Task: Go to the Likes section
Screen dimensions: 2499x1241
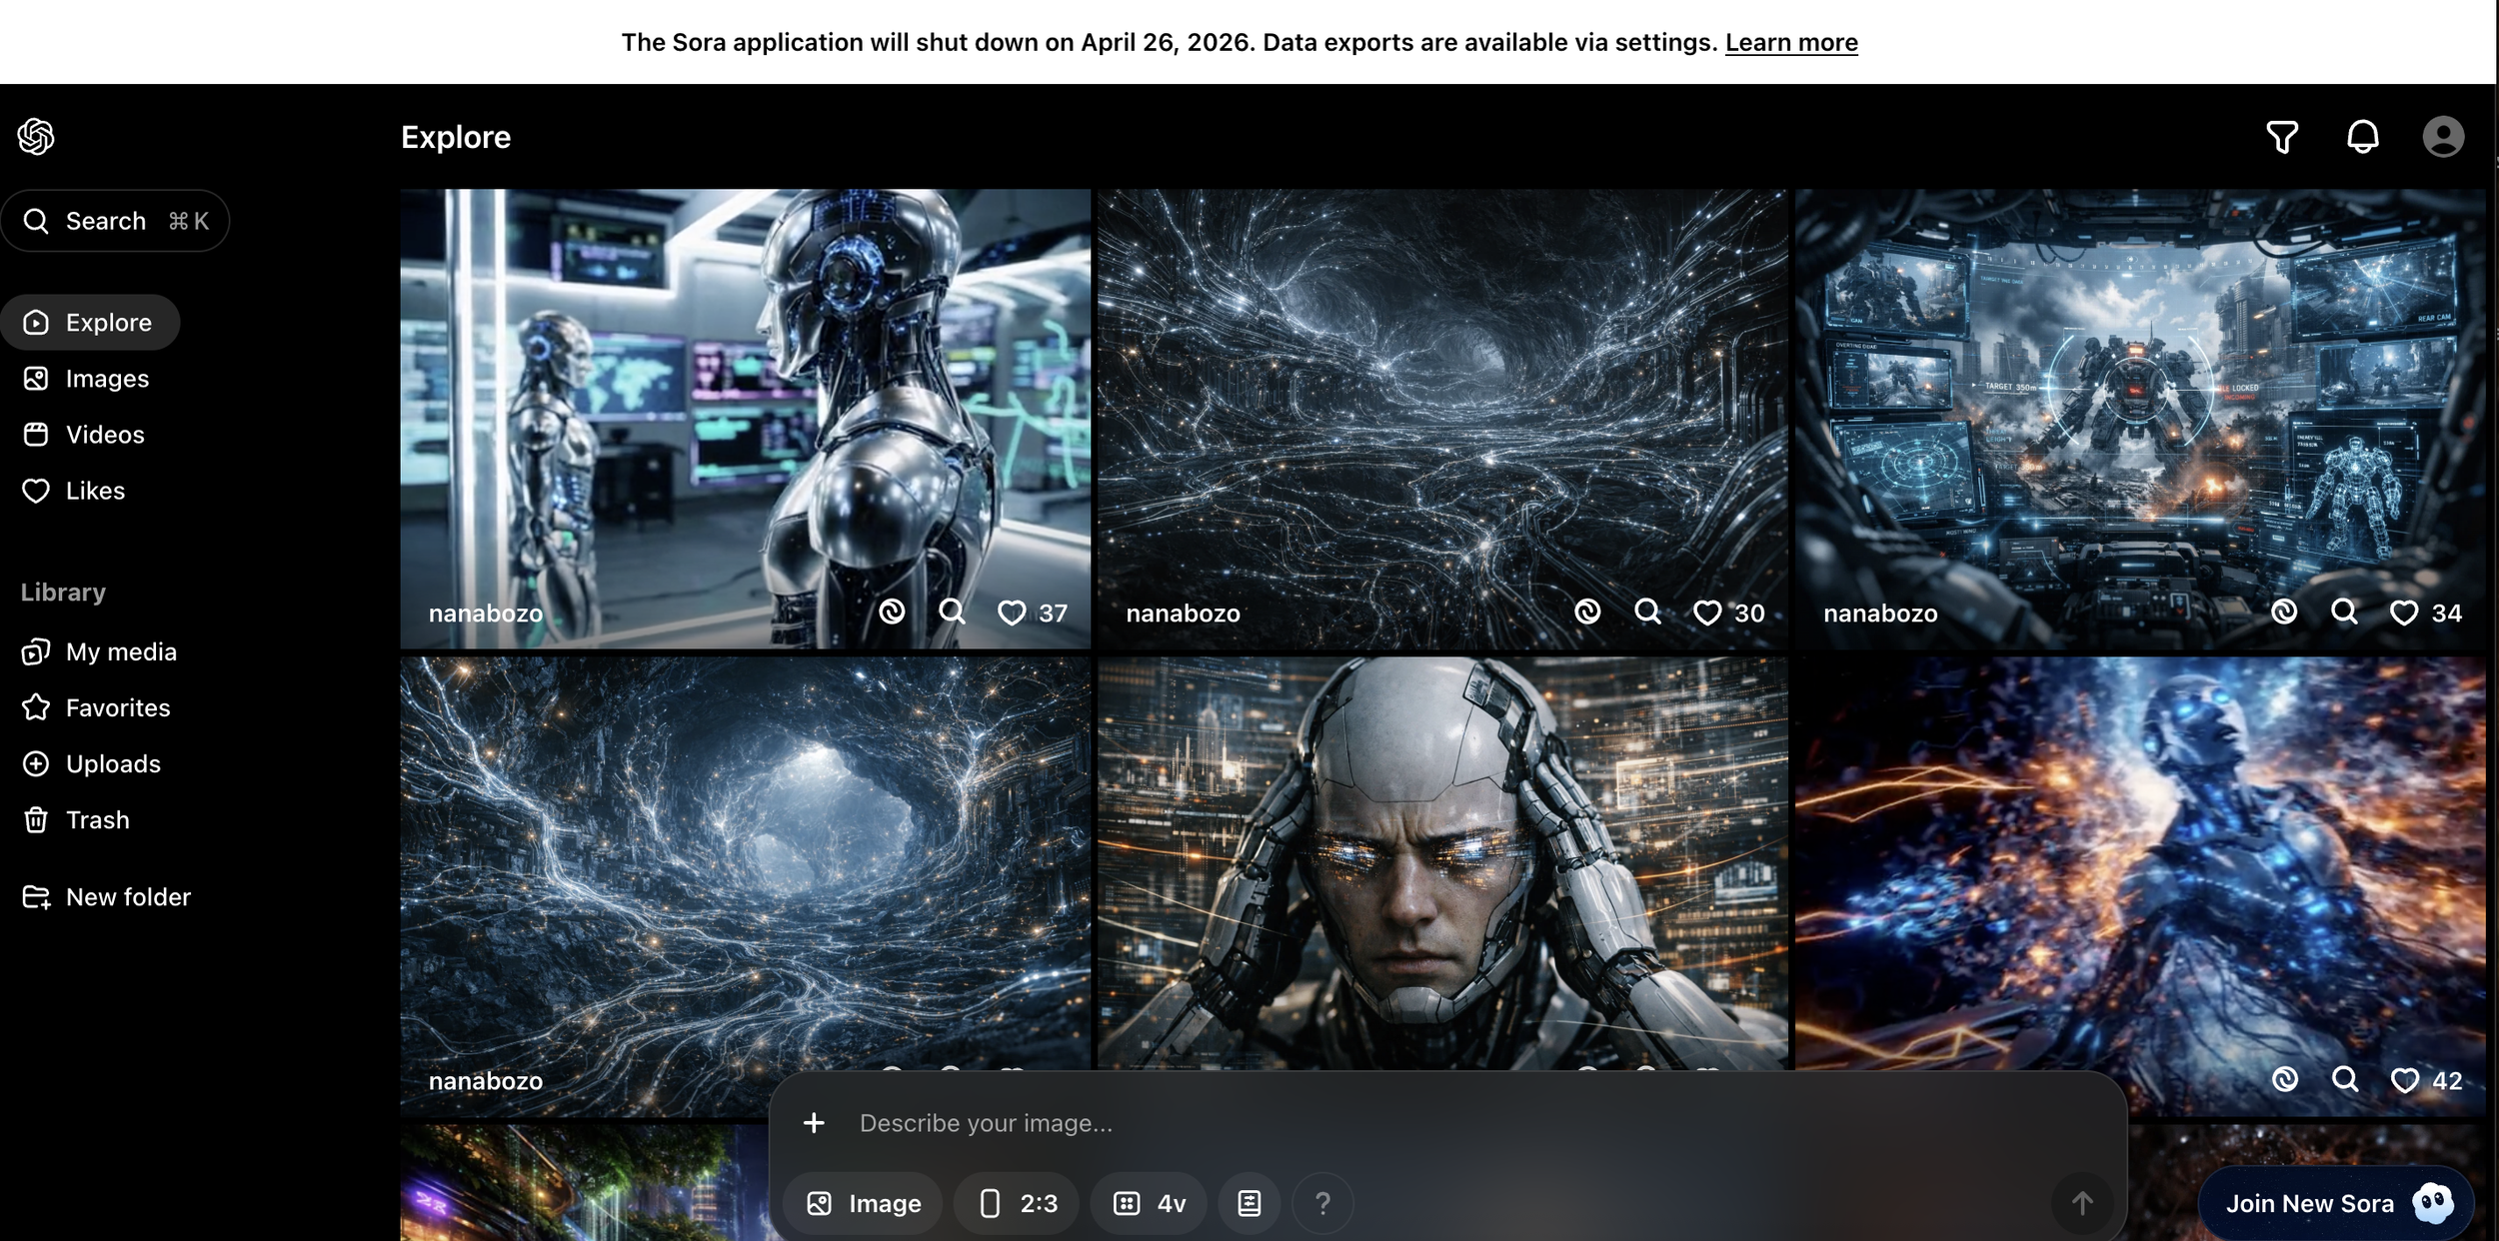Action: click(95, 490)
